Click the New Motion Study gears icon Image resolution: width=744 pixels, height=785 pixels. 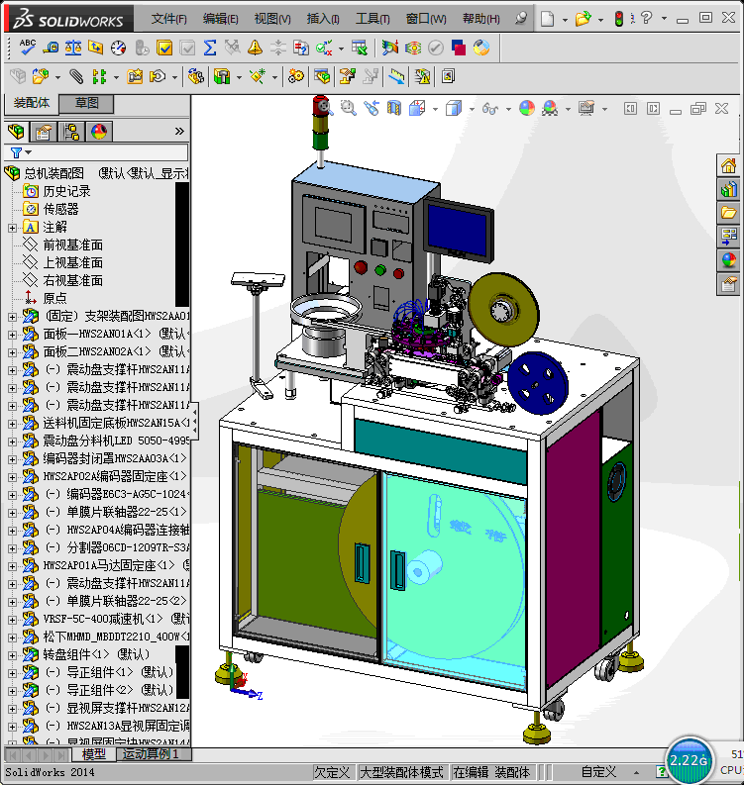295,76
